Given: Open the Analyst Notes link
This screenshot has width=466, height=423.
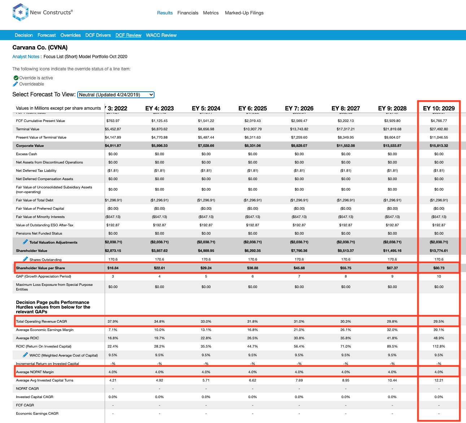Looking at the screenshot, I should (26, 57).
